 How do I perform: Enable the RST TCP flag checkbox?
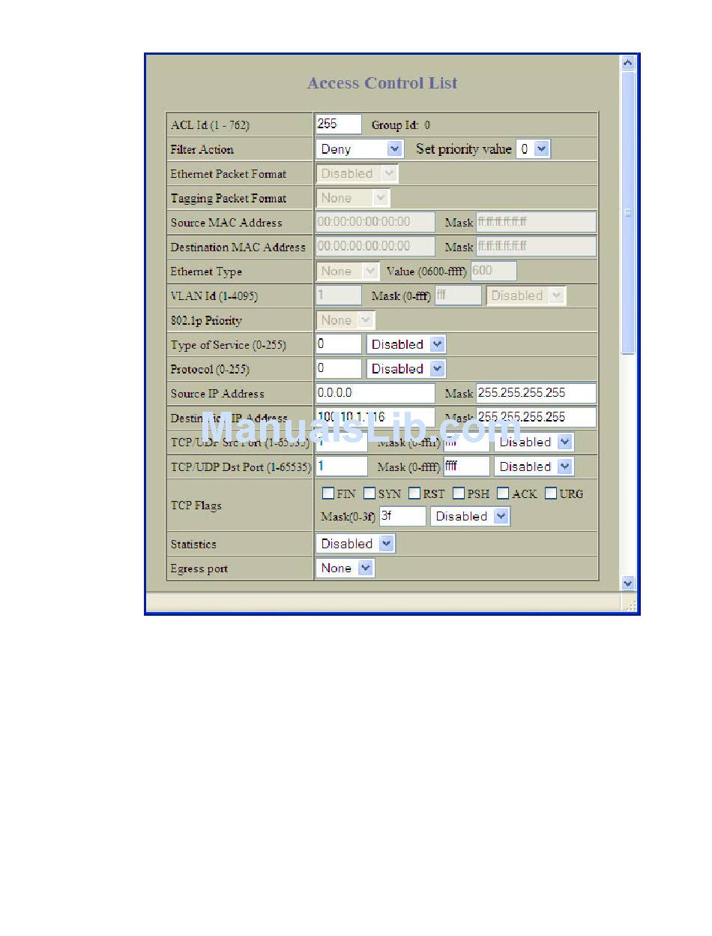[414, 493]
